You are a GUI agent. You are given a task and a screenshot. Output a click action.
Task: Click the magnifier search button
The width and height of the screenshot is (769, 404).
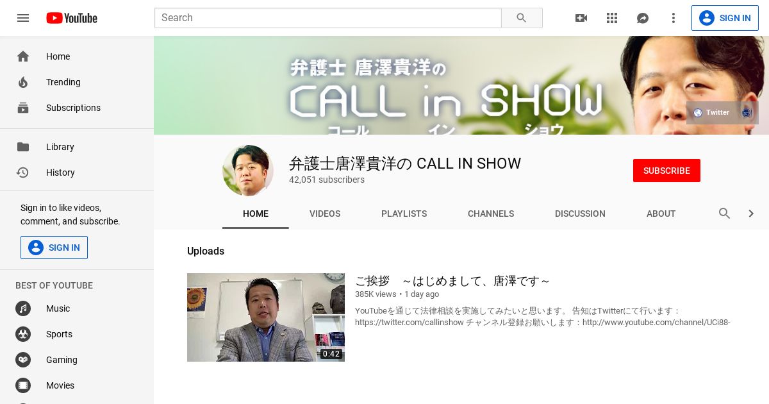click(x=522, y=18)
